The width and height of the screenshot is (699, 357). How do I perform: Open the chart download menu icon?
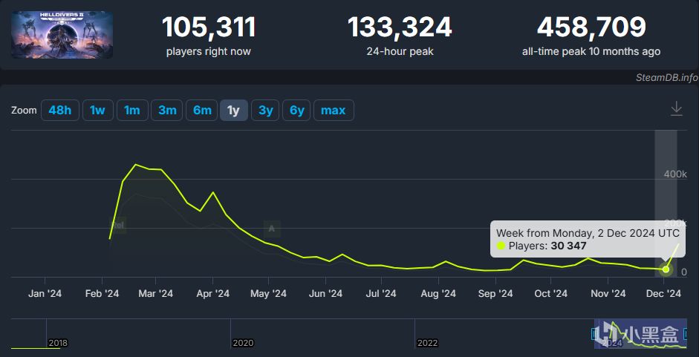pyautogui.click(x=676, y=109)
